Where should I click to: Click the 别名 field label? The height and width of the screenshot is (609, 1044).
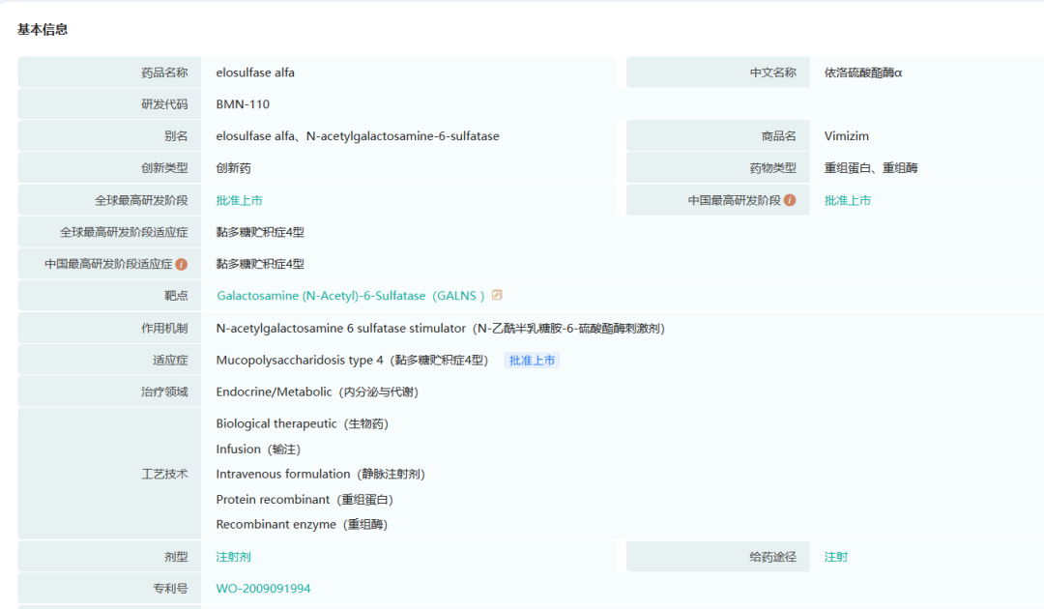[177, 135]
